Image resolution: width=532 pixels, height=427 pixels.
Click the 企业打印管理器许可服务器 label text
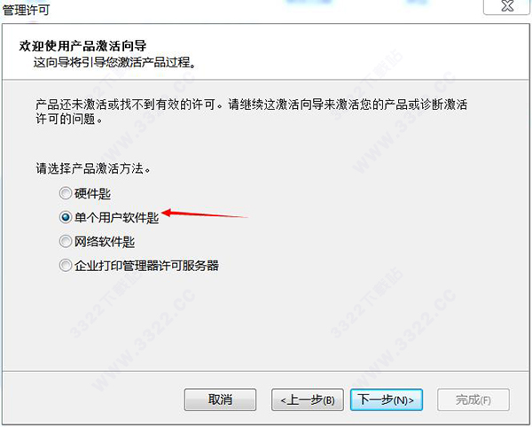click(146, 266)
